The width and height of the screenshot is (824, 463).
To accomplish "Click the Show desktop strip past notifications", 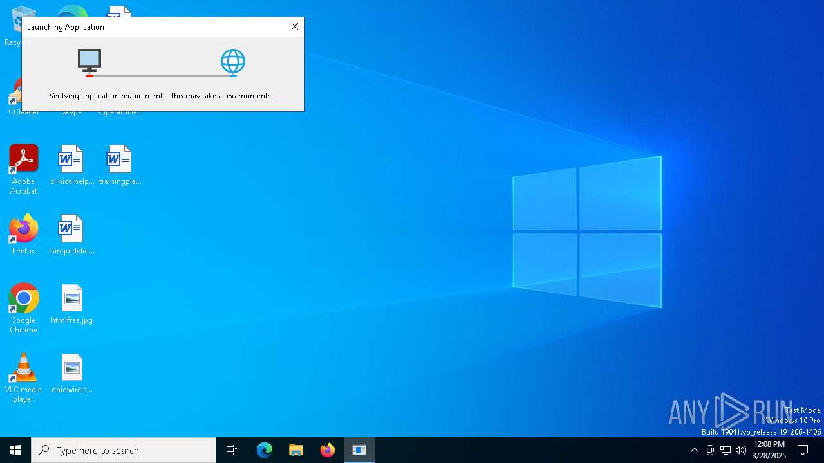I will 822,450.
